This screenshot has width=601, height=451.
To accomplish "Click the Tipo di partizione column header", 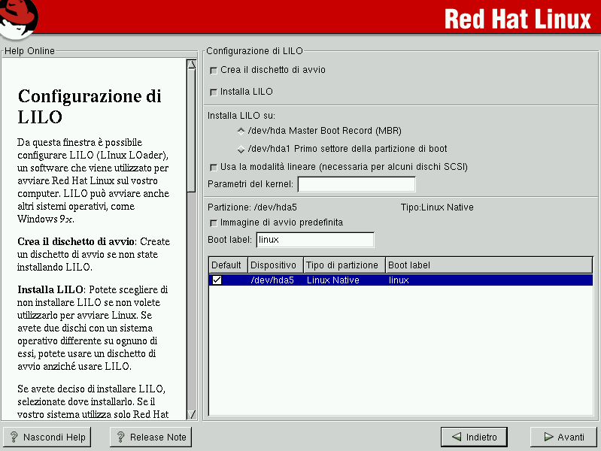I will coord(344,265).
